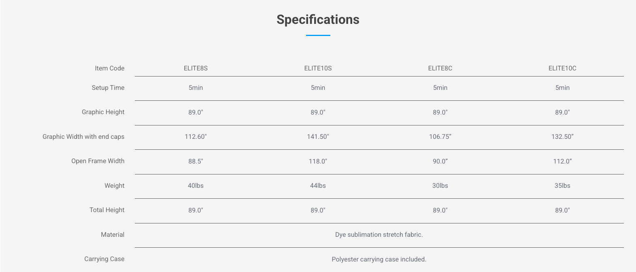Click Dye sublimation stretch fabric text
The height and width of the screenshot is (272, 636).
(x=379, y=235)
